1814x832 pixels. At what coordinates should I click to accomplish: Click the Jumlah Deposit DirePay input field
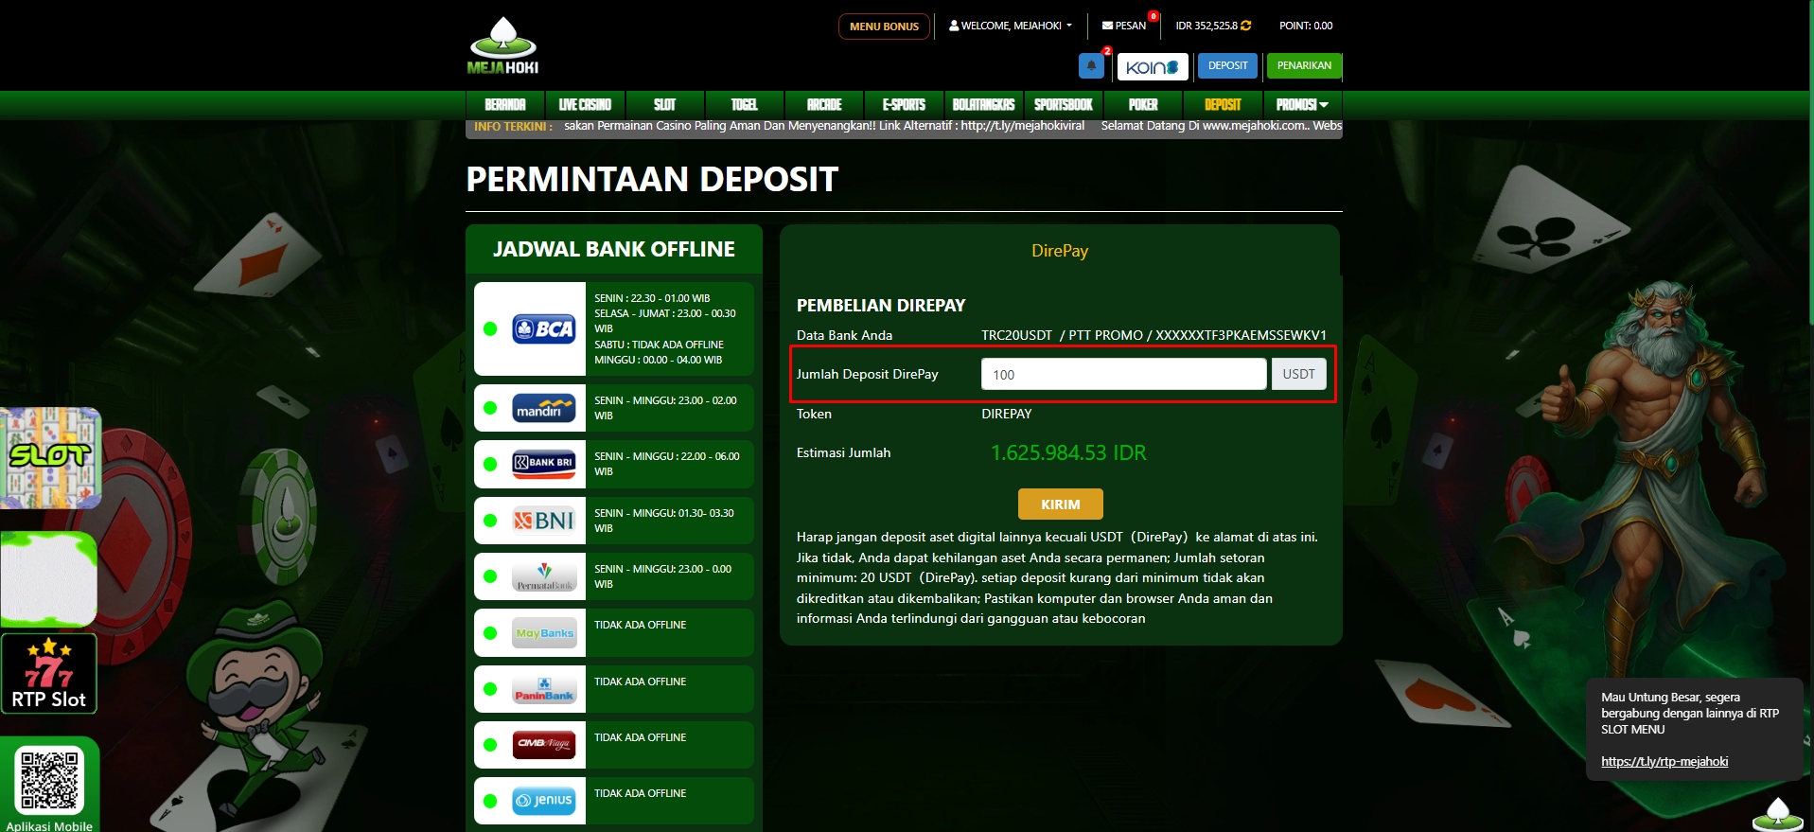[1123, 375]
